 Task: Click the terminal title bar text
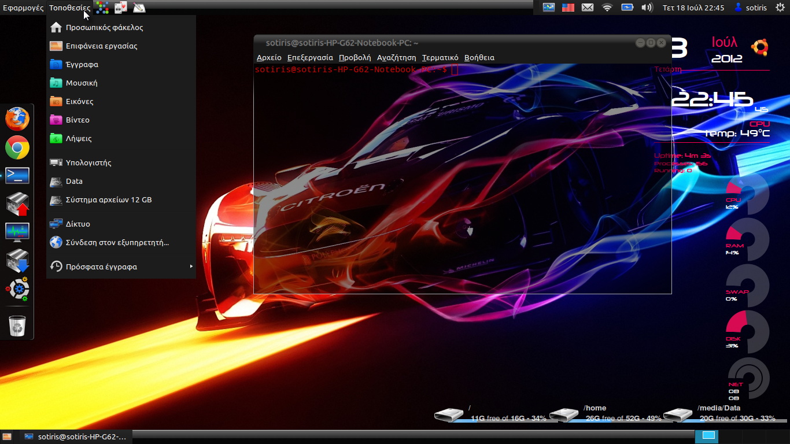pos(342,43)
